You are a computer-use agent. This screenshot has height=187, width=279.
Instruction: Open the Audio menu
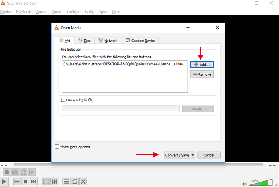pos(41,12)
